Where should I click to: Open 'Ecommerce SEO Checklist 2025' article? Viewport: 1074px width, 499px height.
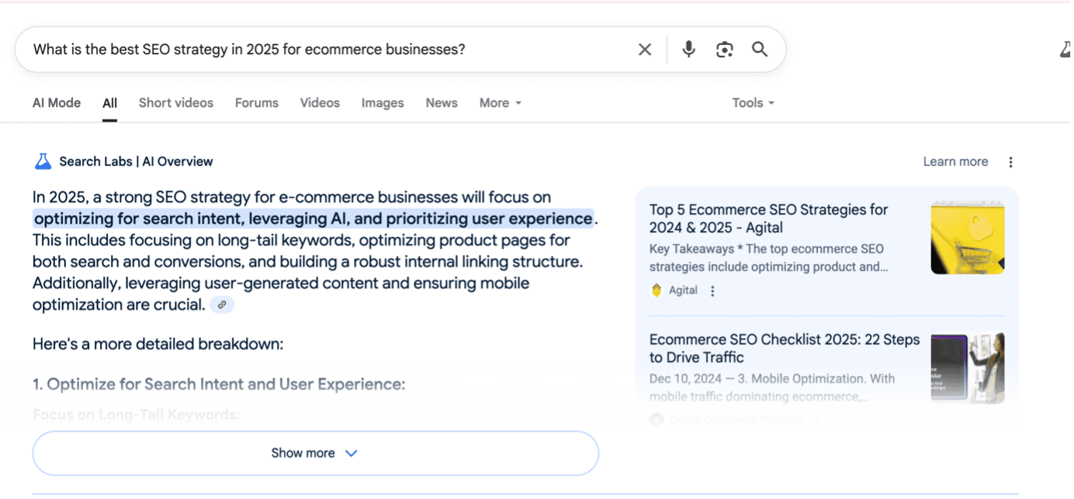pos(785,349)
